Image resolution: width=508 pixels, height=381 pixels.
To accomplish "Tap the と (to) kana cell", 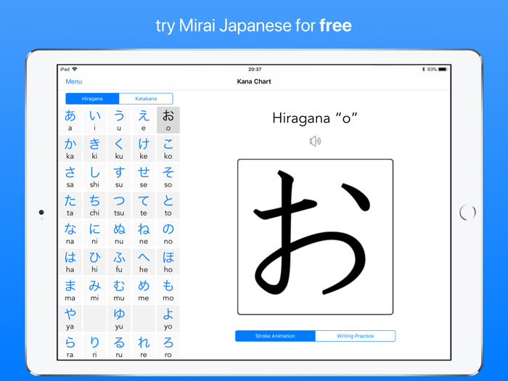I will 168,205.
